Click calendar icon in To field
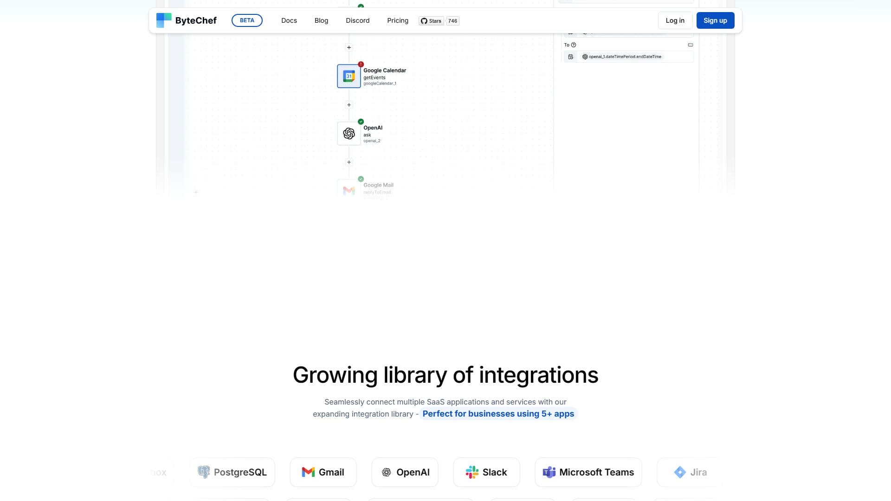The height and width of the screenshot is (501, 891). pos(571,57)
